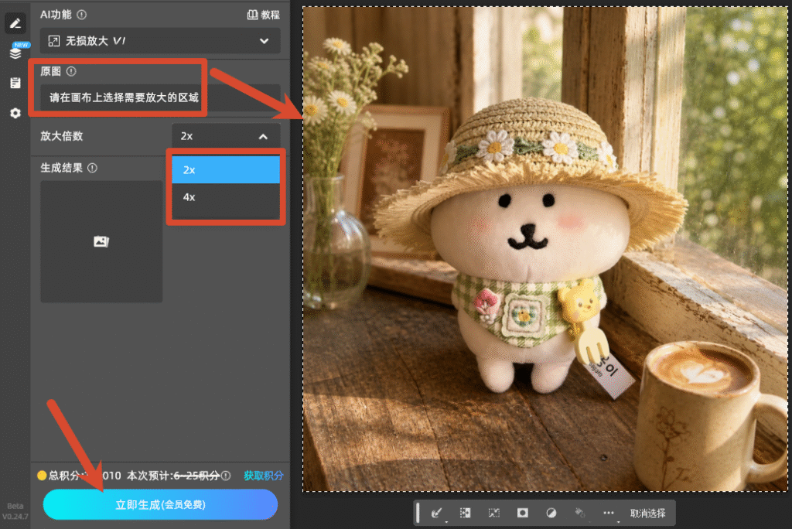Viewport: 792px width, 529px height.
Task: Open the history document sidebar icon
Action: click(15, 83)
